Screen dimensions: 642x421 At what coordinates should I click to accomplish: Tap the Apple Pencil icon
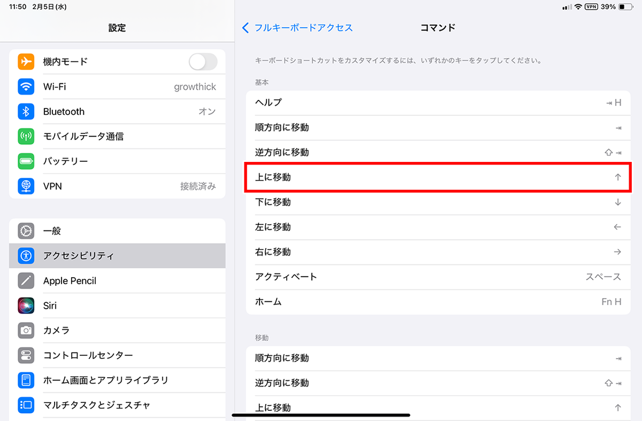click(x=26, y=280)
